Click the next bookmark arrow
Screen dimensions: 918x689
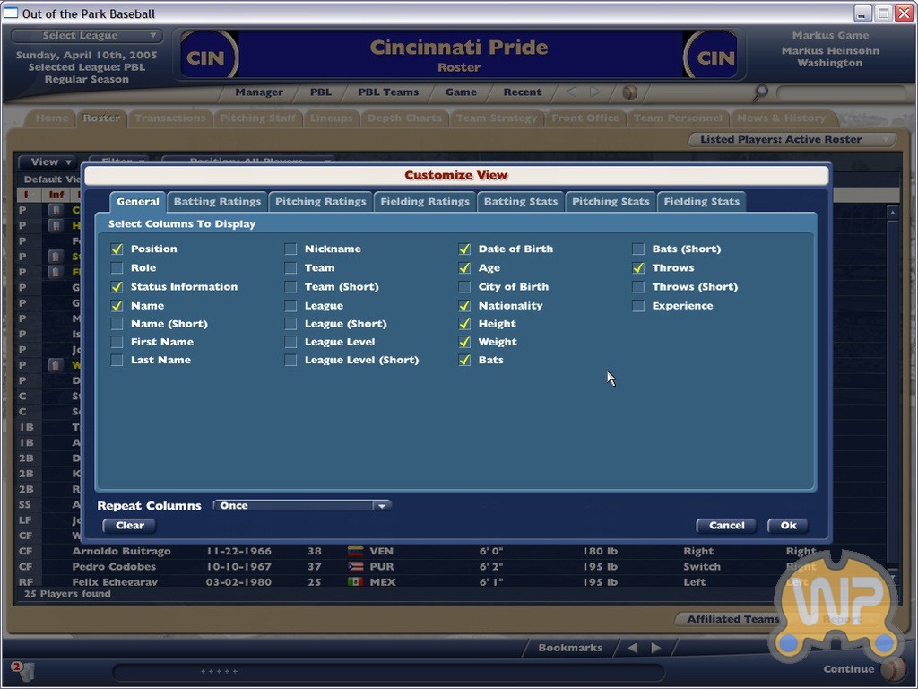[x=656, y=648]
